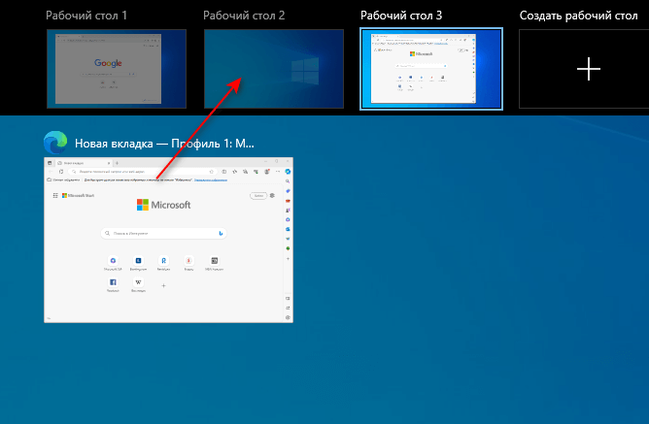This screenshot has width=649, height=424.
Task: Click the Рабочий стол 2 label text
Action: (244, 16)
